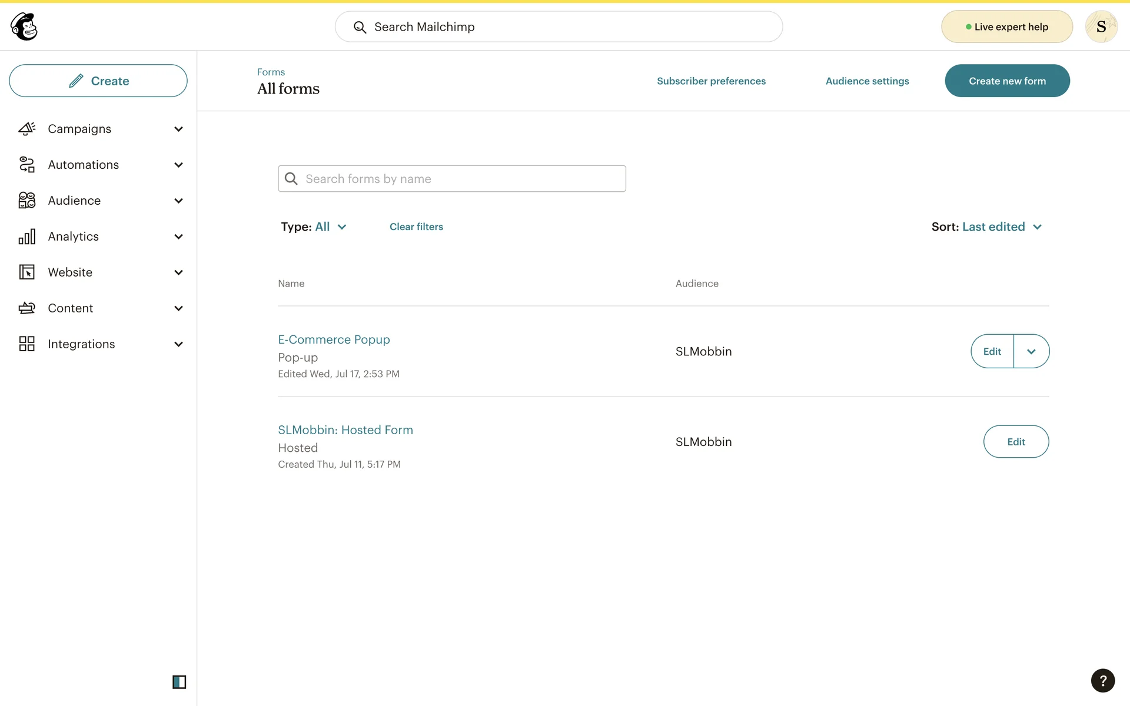Click the Automations flow icon

tap(27, 165)
